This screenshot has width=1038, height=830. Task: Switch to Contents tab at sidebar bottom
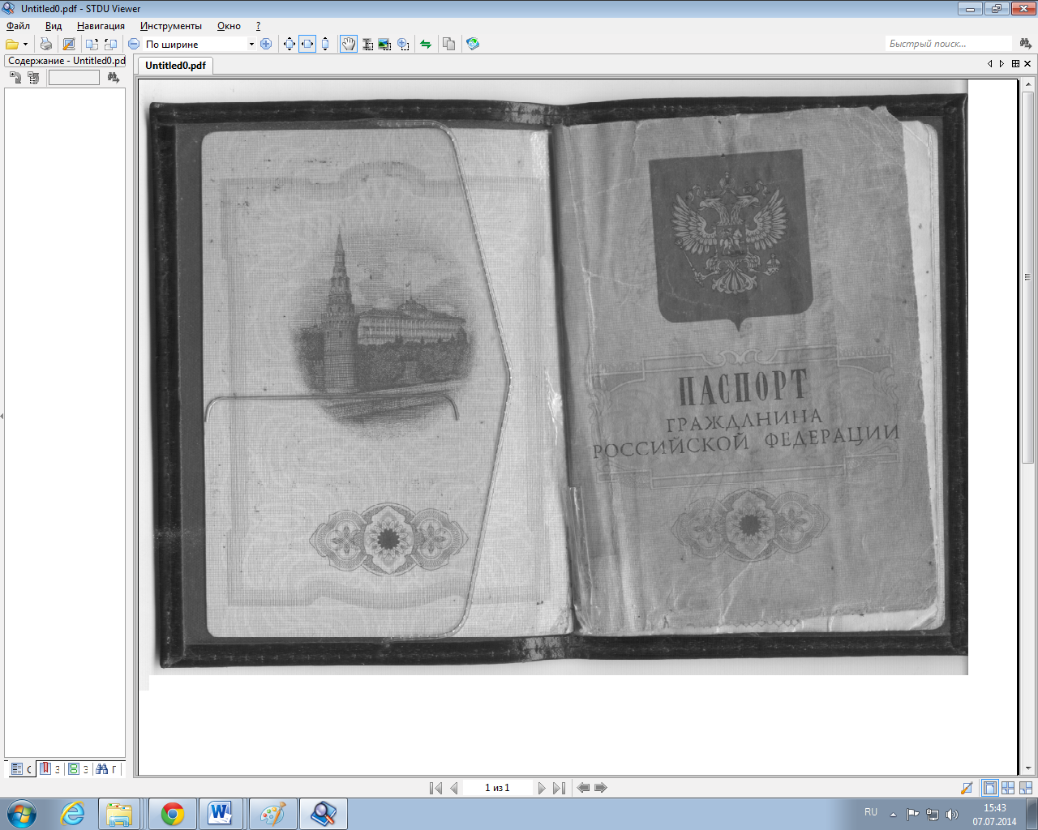21,768
